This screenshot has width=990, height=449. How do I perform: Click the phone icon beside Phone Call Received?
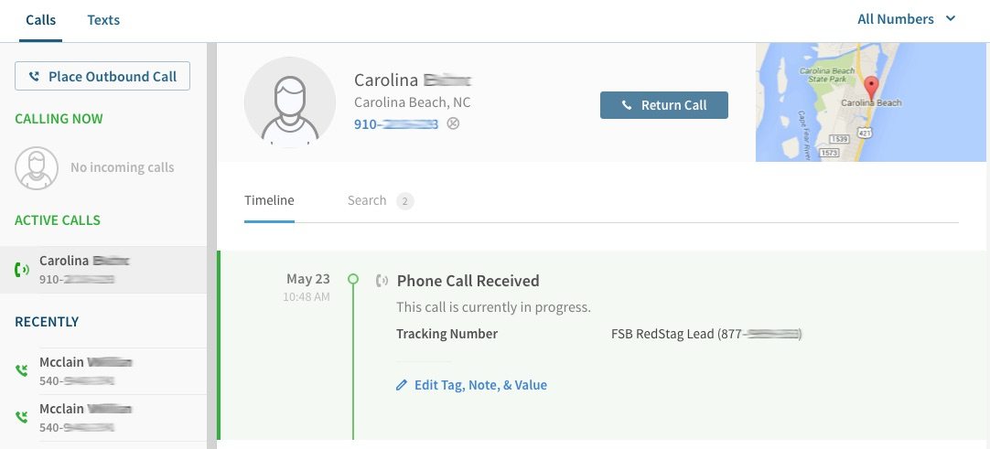click(x=382, y=281)
